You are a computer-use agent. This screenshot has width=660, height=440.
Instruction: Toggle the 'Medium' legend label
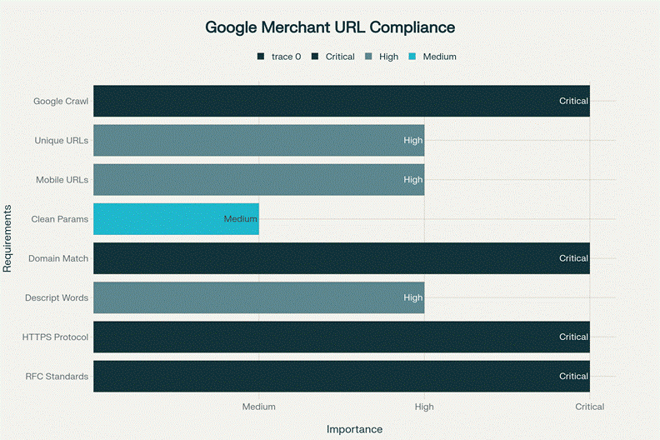coord(439,57)
